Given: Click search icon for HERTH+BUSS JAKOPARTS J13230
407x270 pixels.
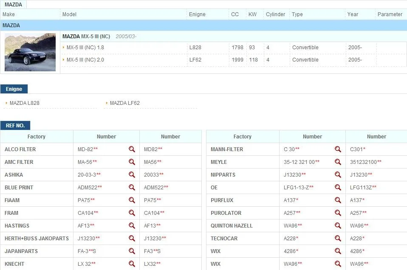Looking at the screenshot, I should (x=132, y=238).
